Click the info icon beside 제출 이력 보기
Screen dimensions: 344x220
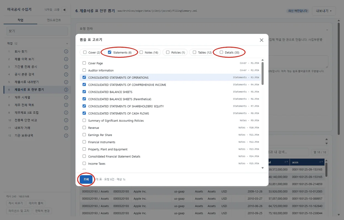(66, 59)
